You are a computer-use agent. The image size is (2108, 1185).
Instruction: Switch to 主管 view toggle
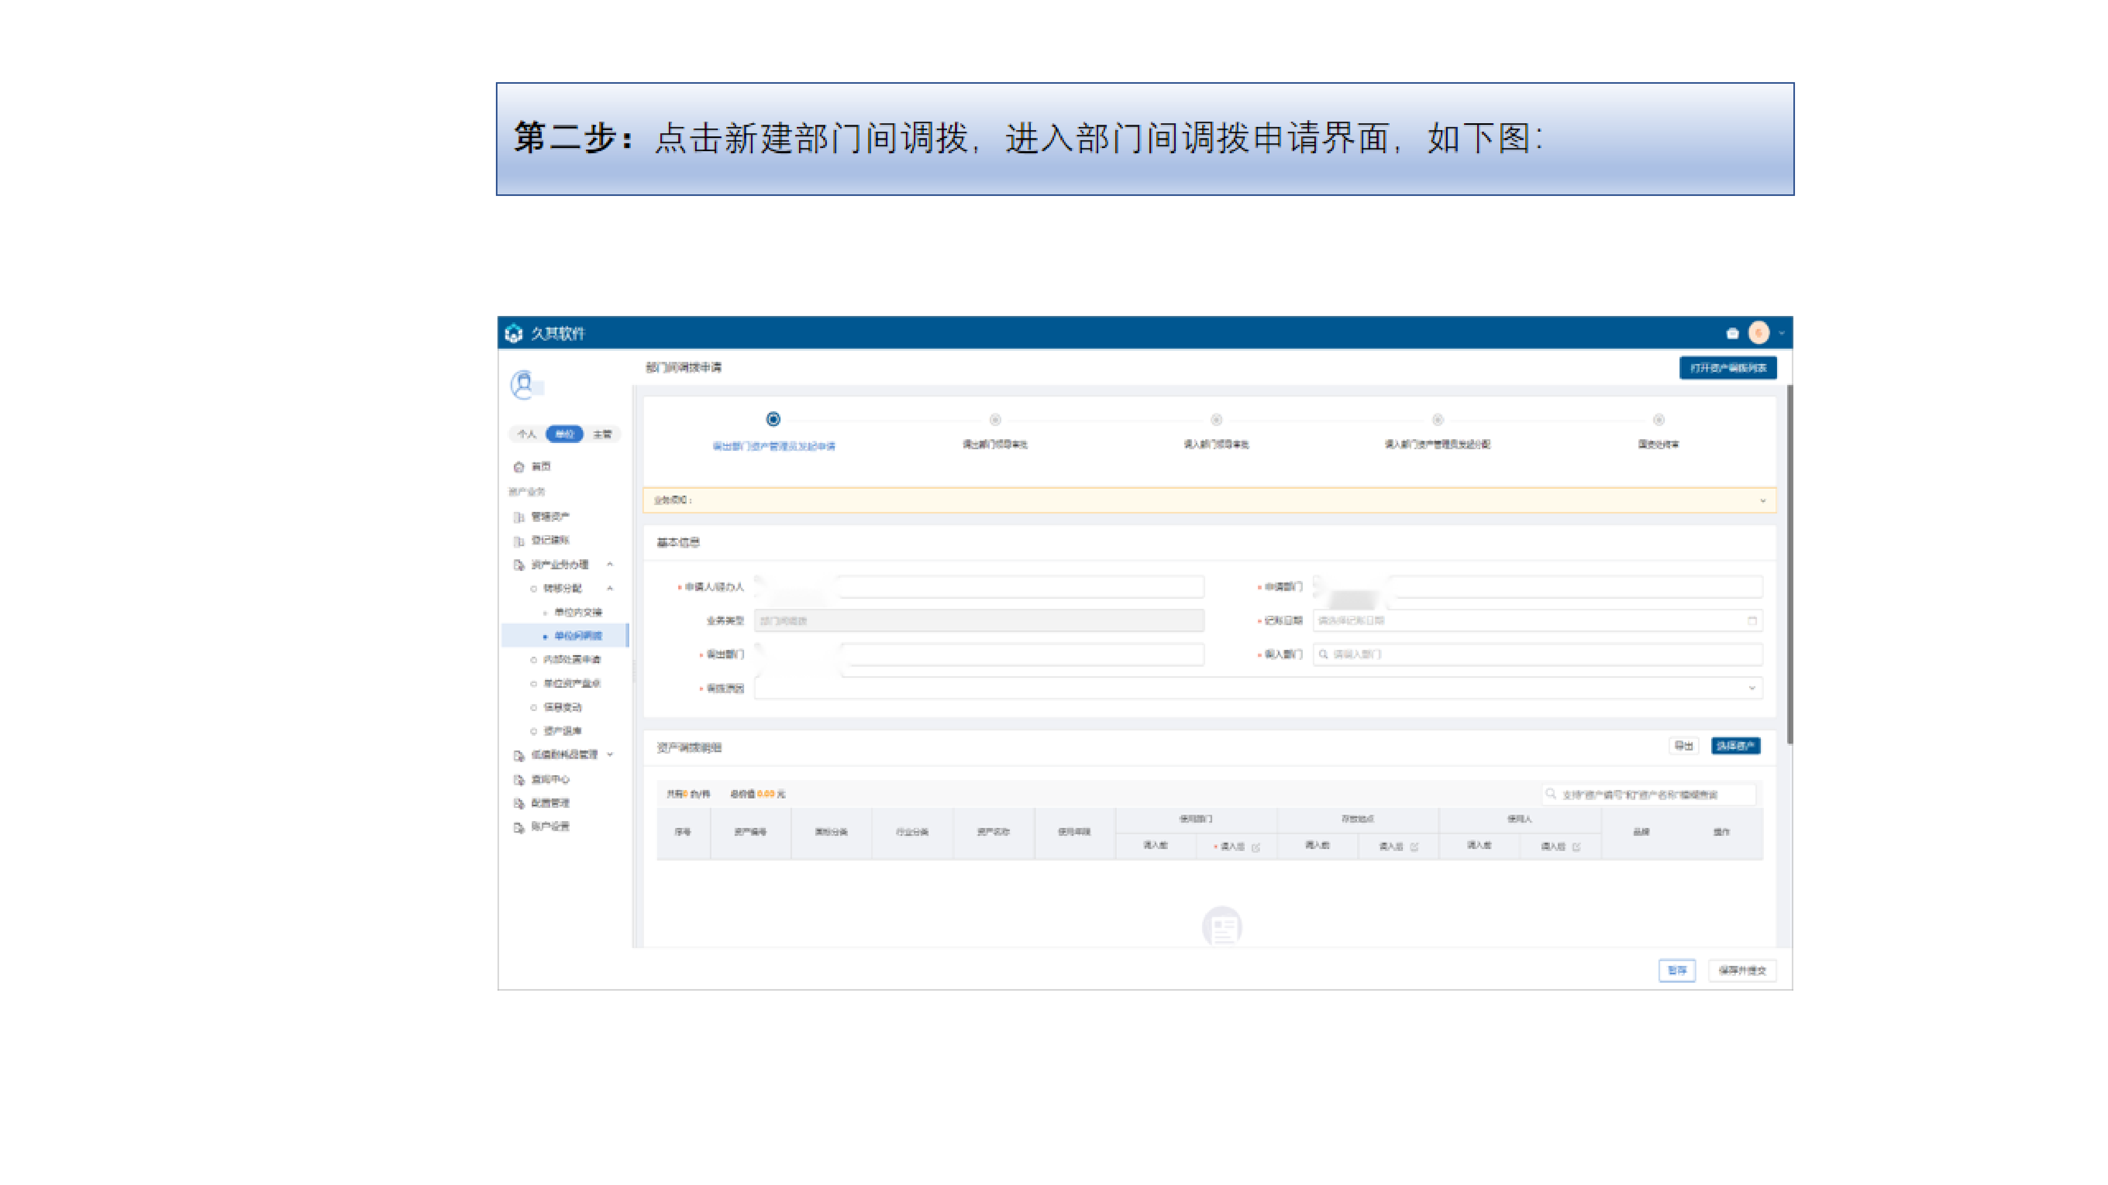pos(602,434)
